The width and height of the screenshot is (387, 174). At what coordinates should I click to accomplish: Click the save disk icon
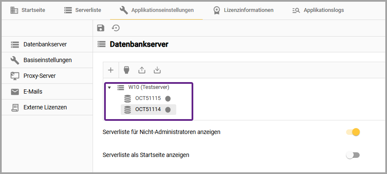tap(101, 28)
